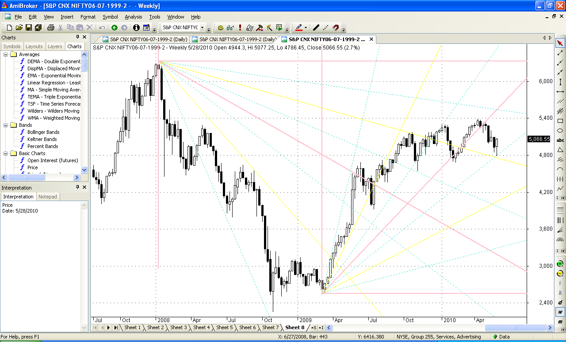Select EMA - Exponential Moving indicator
This screenshot has height=342, width=566.
coord(54,76)
